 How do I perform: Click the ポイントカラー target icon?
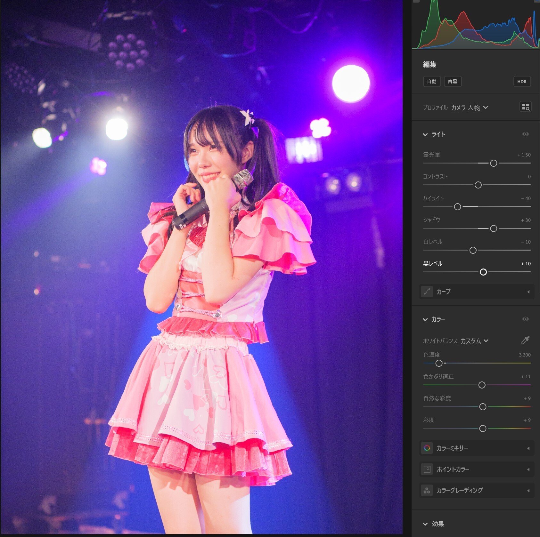click(427, 469)
